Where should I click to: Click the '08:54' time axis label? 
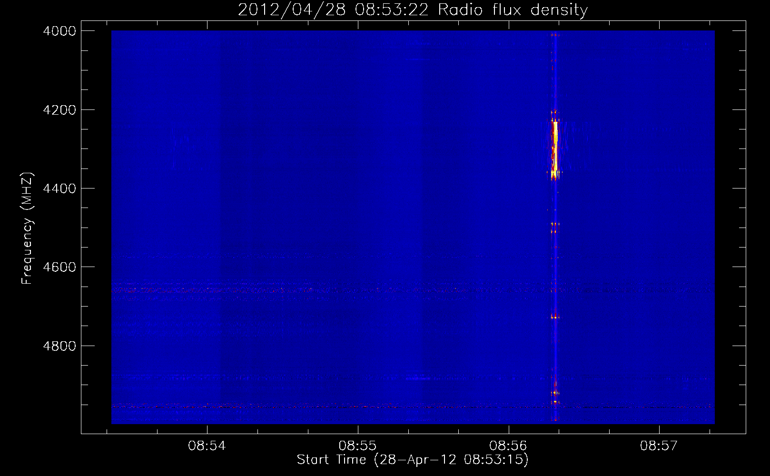(x=207, y=446)
